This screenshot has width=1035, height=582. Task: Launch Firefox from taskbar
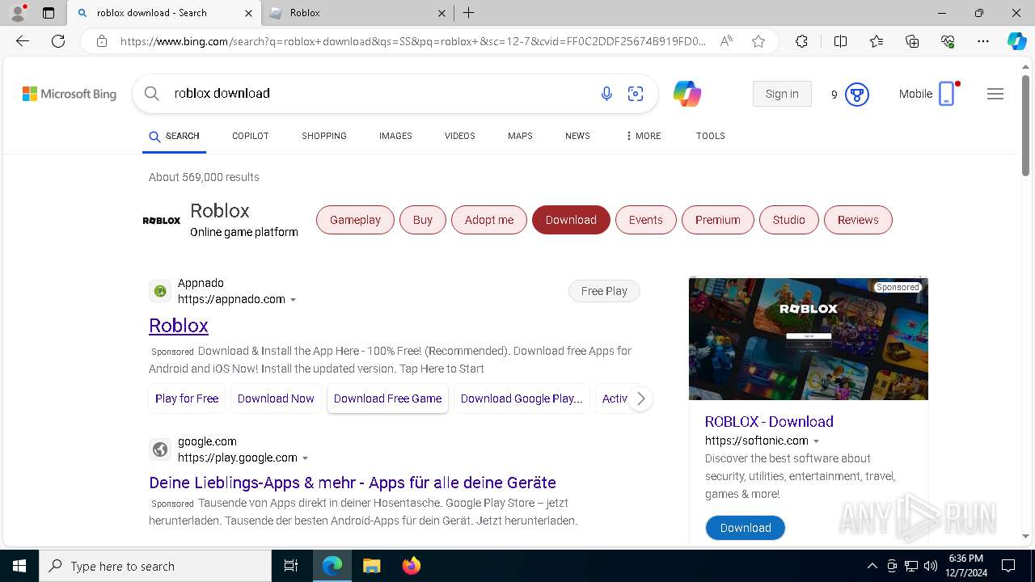click(x=412, y=566)
